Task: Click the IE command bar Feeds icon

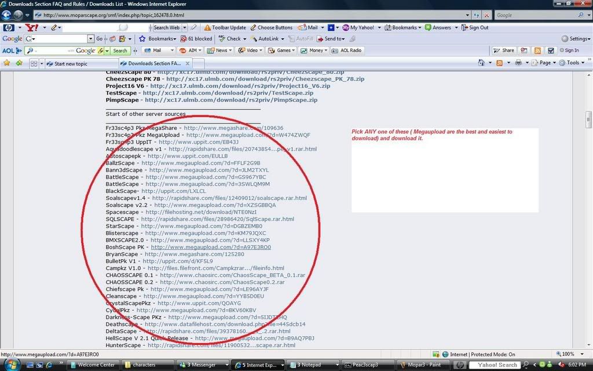Action: pos(499,63)
